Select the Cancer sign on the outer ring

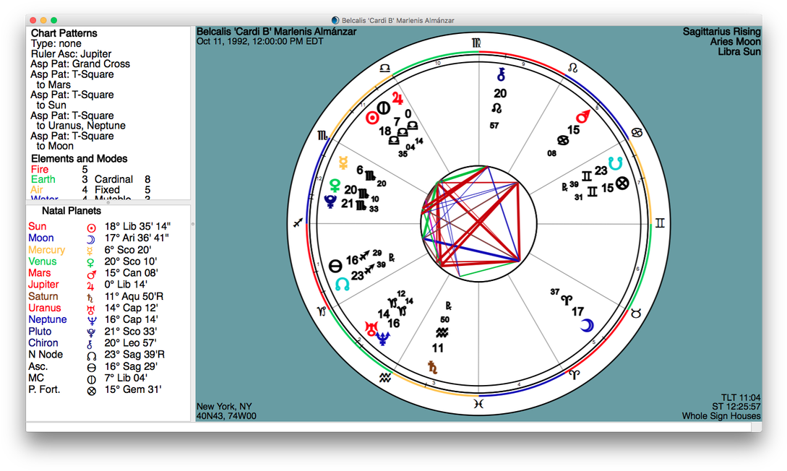click(637, 133)
